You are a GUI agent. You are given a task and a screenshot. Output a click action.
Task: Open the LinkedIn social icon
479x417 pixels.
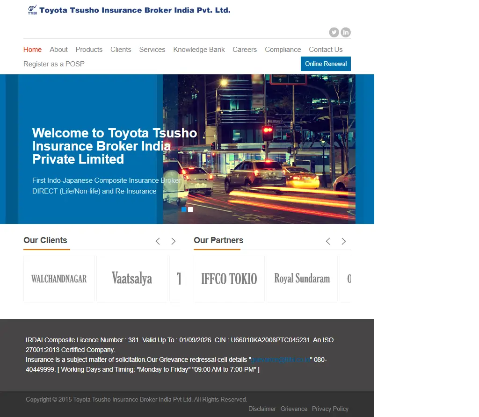click(x=346, y=32)
